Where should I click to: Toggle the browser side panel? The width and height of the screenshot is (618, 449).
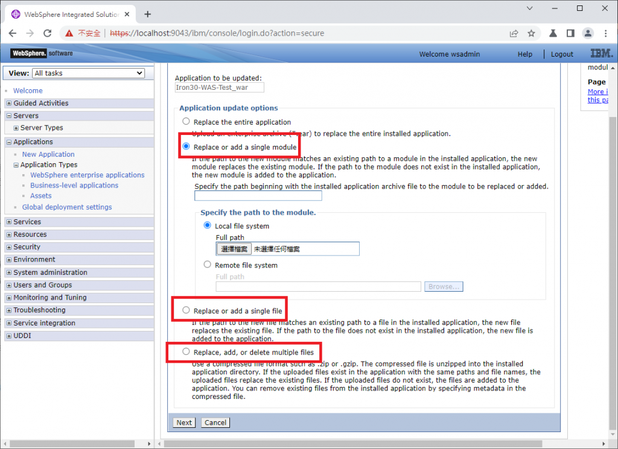(570, 33)
